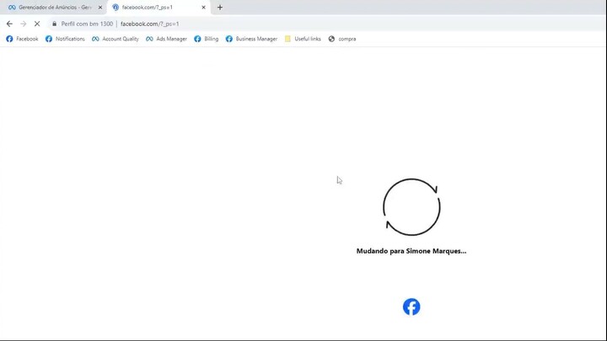This screenshot has width=607, height=341.
Task: Select the facebook.com/?_ps=1 tab
Action: point(158,8)
